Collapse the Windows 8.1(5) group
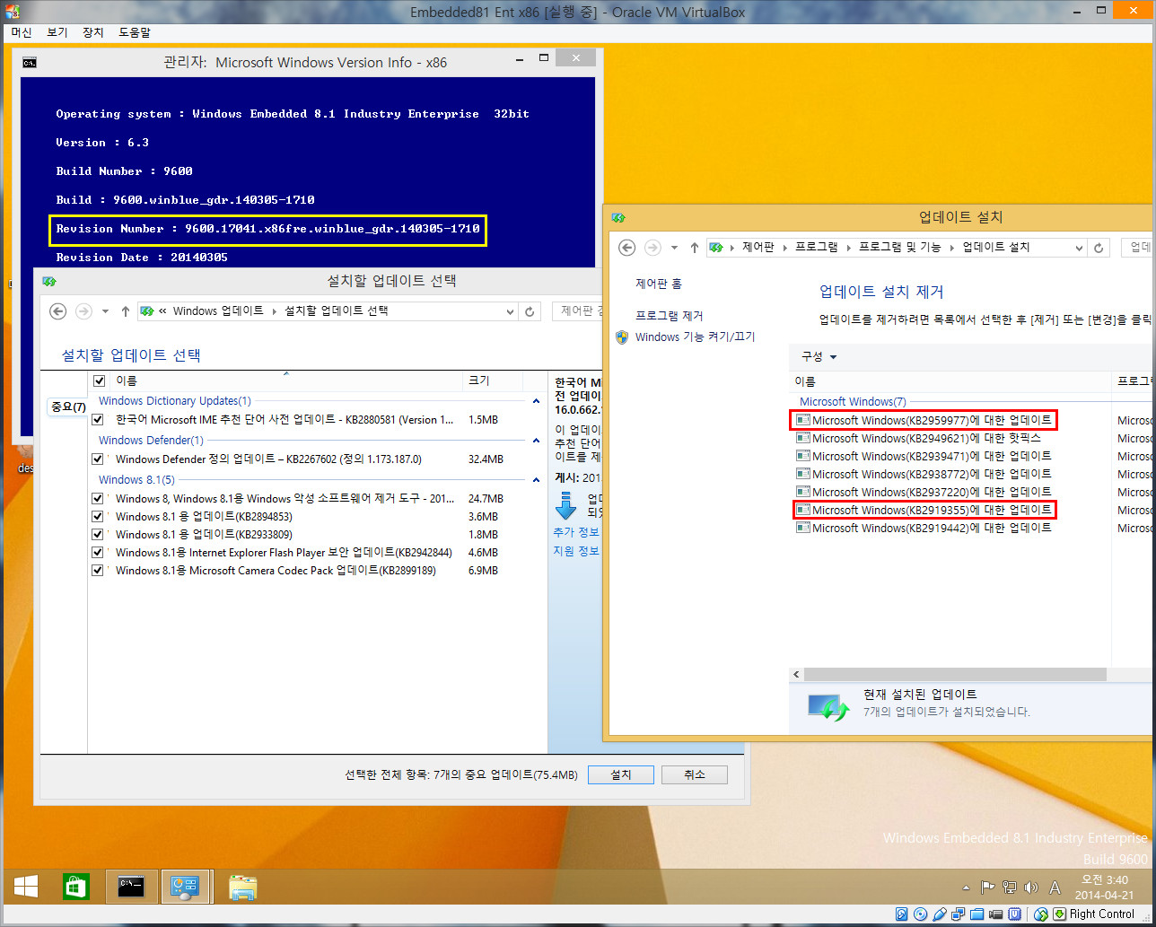Viewport: 1156px width, 927px height. coord(536,480)
